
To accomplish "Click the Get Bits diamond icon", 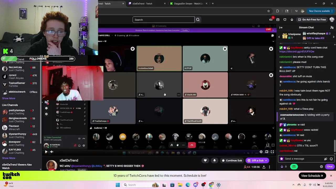I will [x=292, y=20].
